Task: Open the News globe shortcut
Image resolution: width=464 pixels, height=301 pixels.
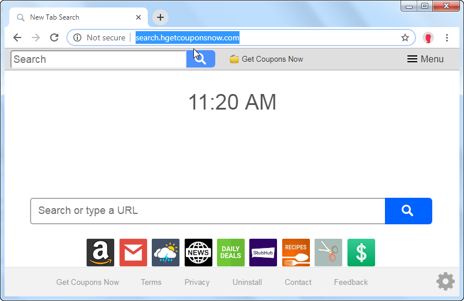Action: point(198,253)
